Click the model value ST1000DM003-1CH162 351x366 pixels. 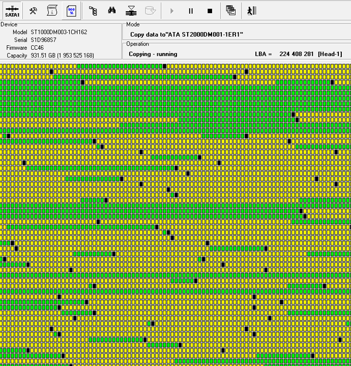point(58,32)
